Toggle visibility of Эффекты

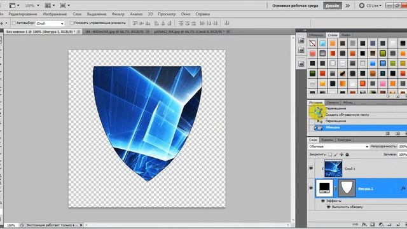(323, 201)
